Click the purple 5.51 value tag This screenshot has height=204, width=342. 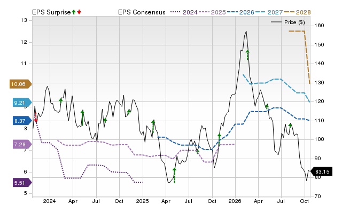[x=22, y=183]
